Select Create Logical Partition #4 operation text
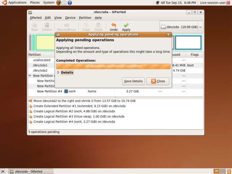 click(x=74, y=122)
